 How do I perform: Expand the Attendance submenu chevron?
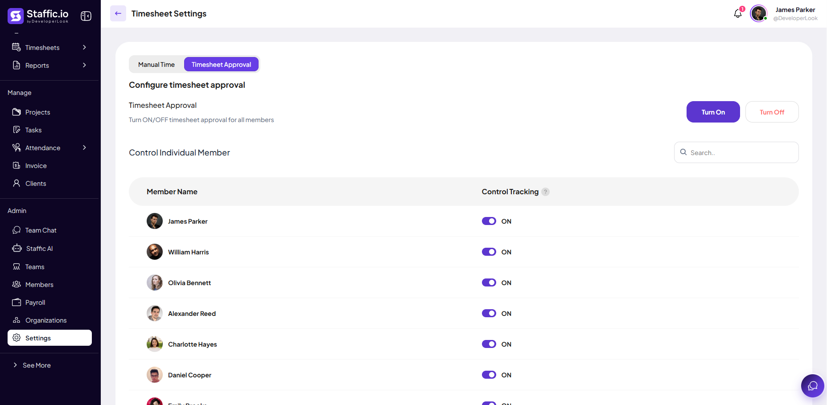(84, 147)
